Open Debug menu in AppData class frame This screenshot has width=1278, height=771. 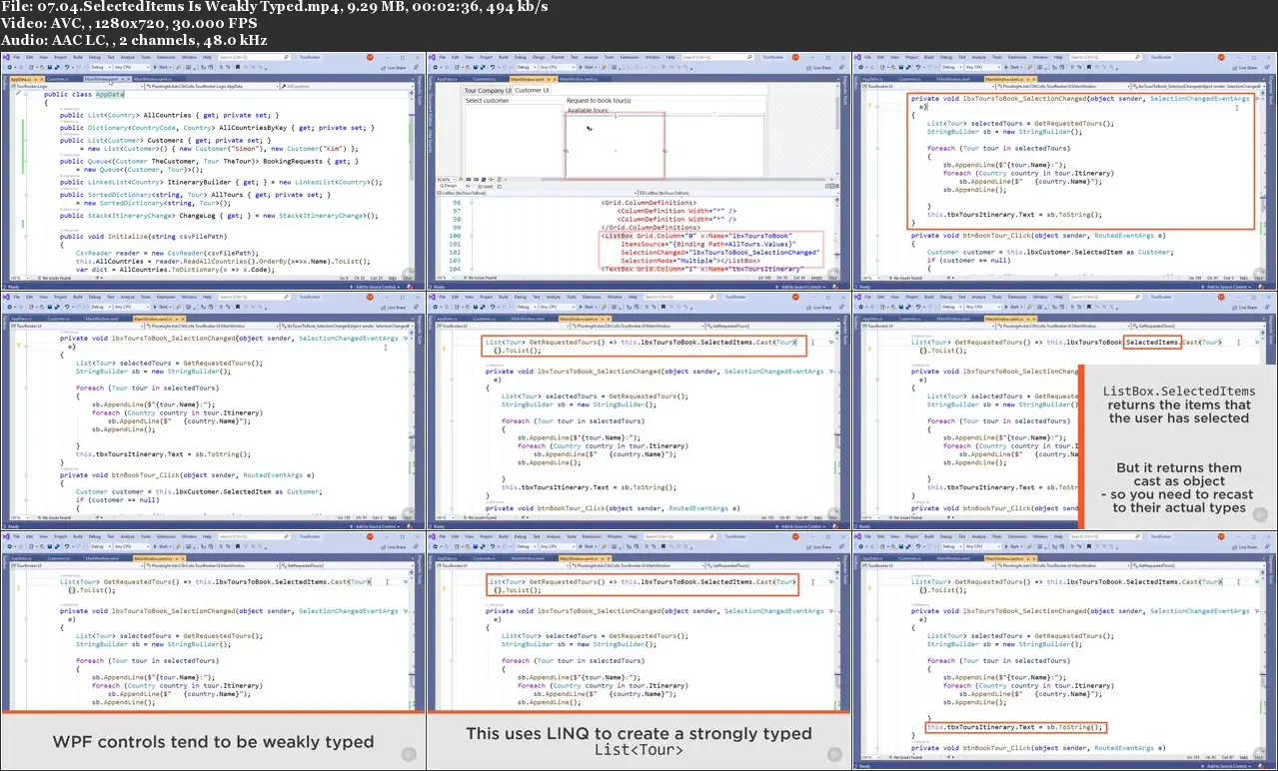pyautogui.click(x=95, y=57)
